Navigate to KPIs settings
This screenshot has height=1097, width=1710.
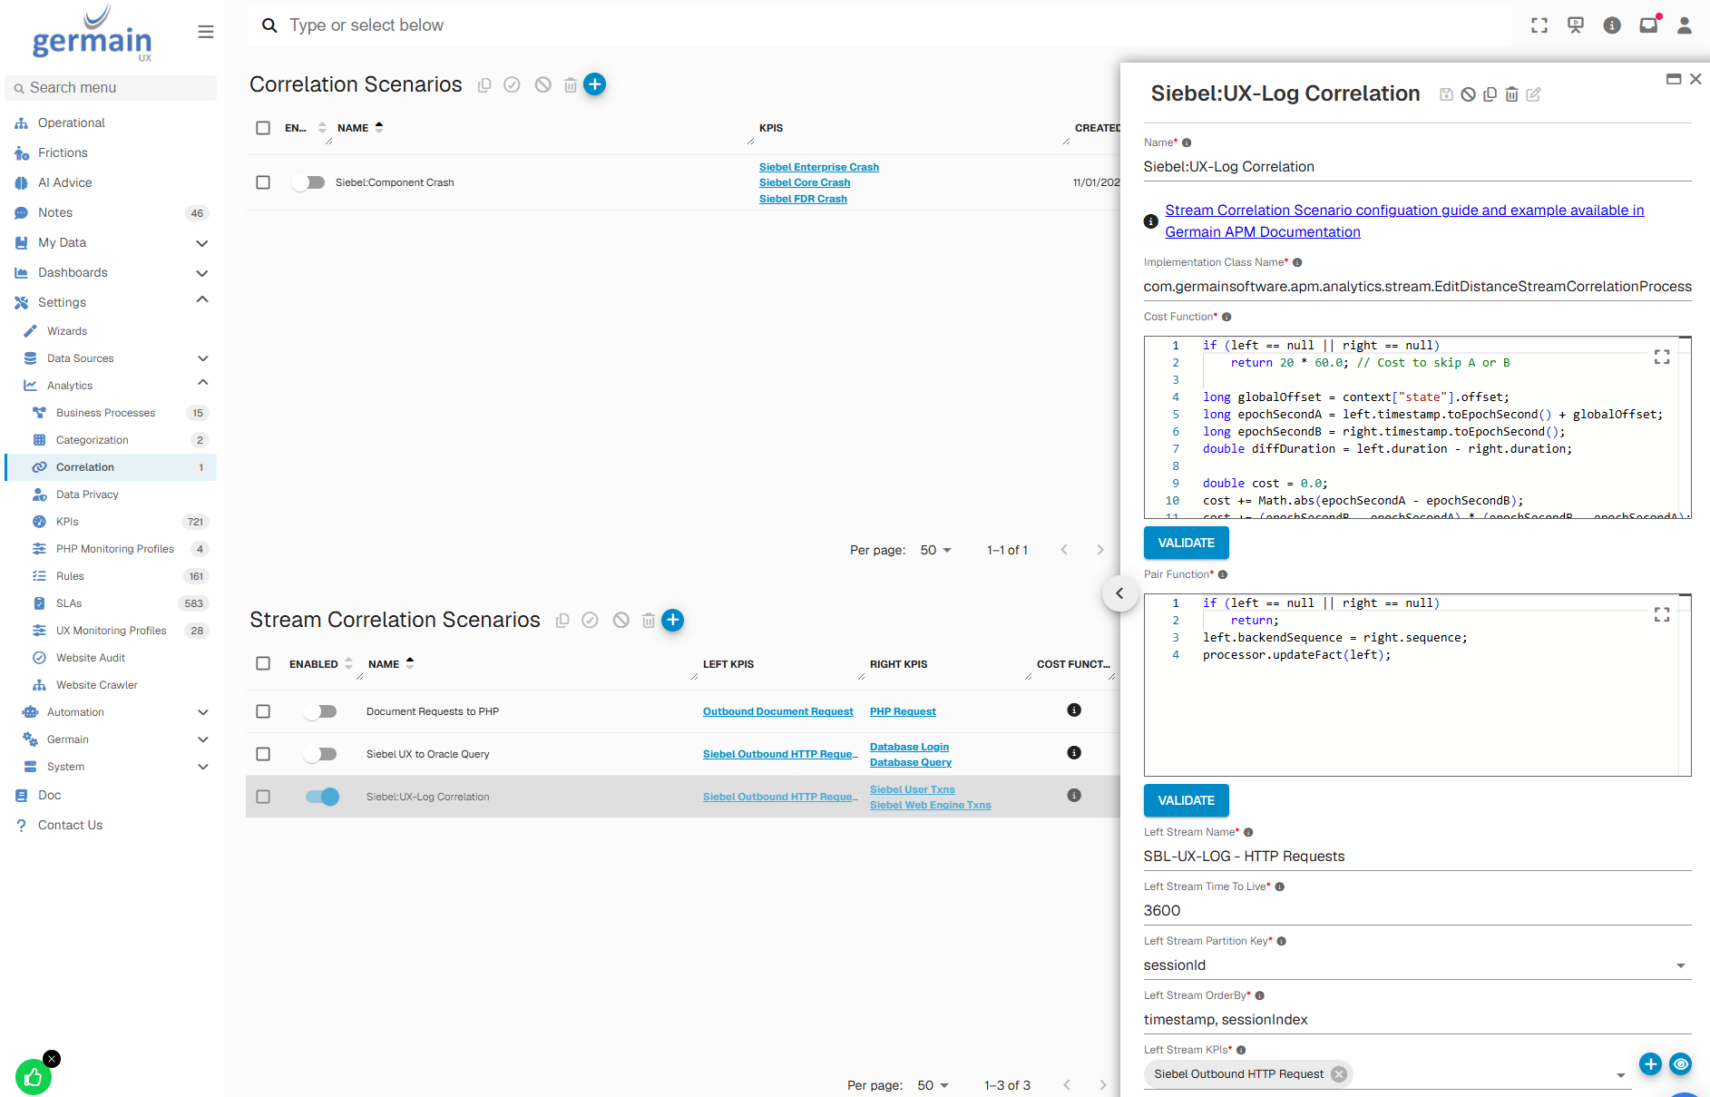tap(67, 522)
